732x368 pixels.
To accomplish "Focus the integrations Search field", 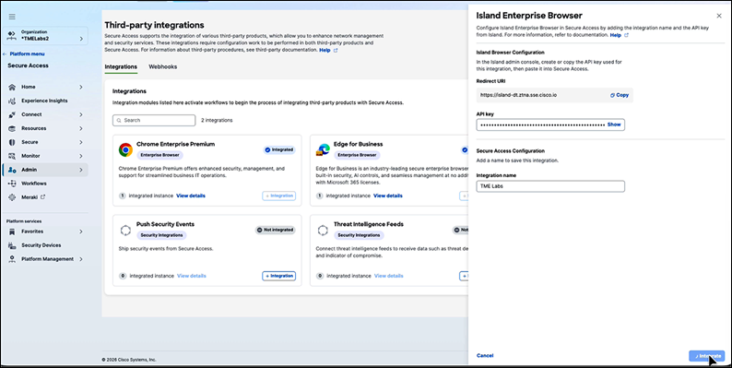I will 154,121.
